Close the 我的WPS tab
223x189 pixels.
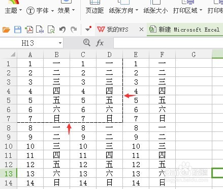coord(141,30)
